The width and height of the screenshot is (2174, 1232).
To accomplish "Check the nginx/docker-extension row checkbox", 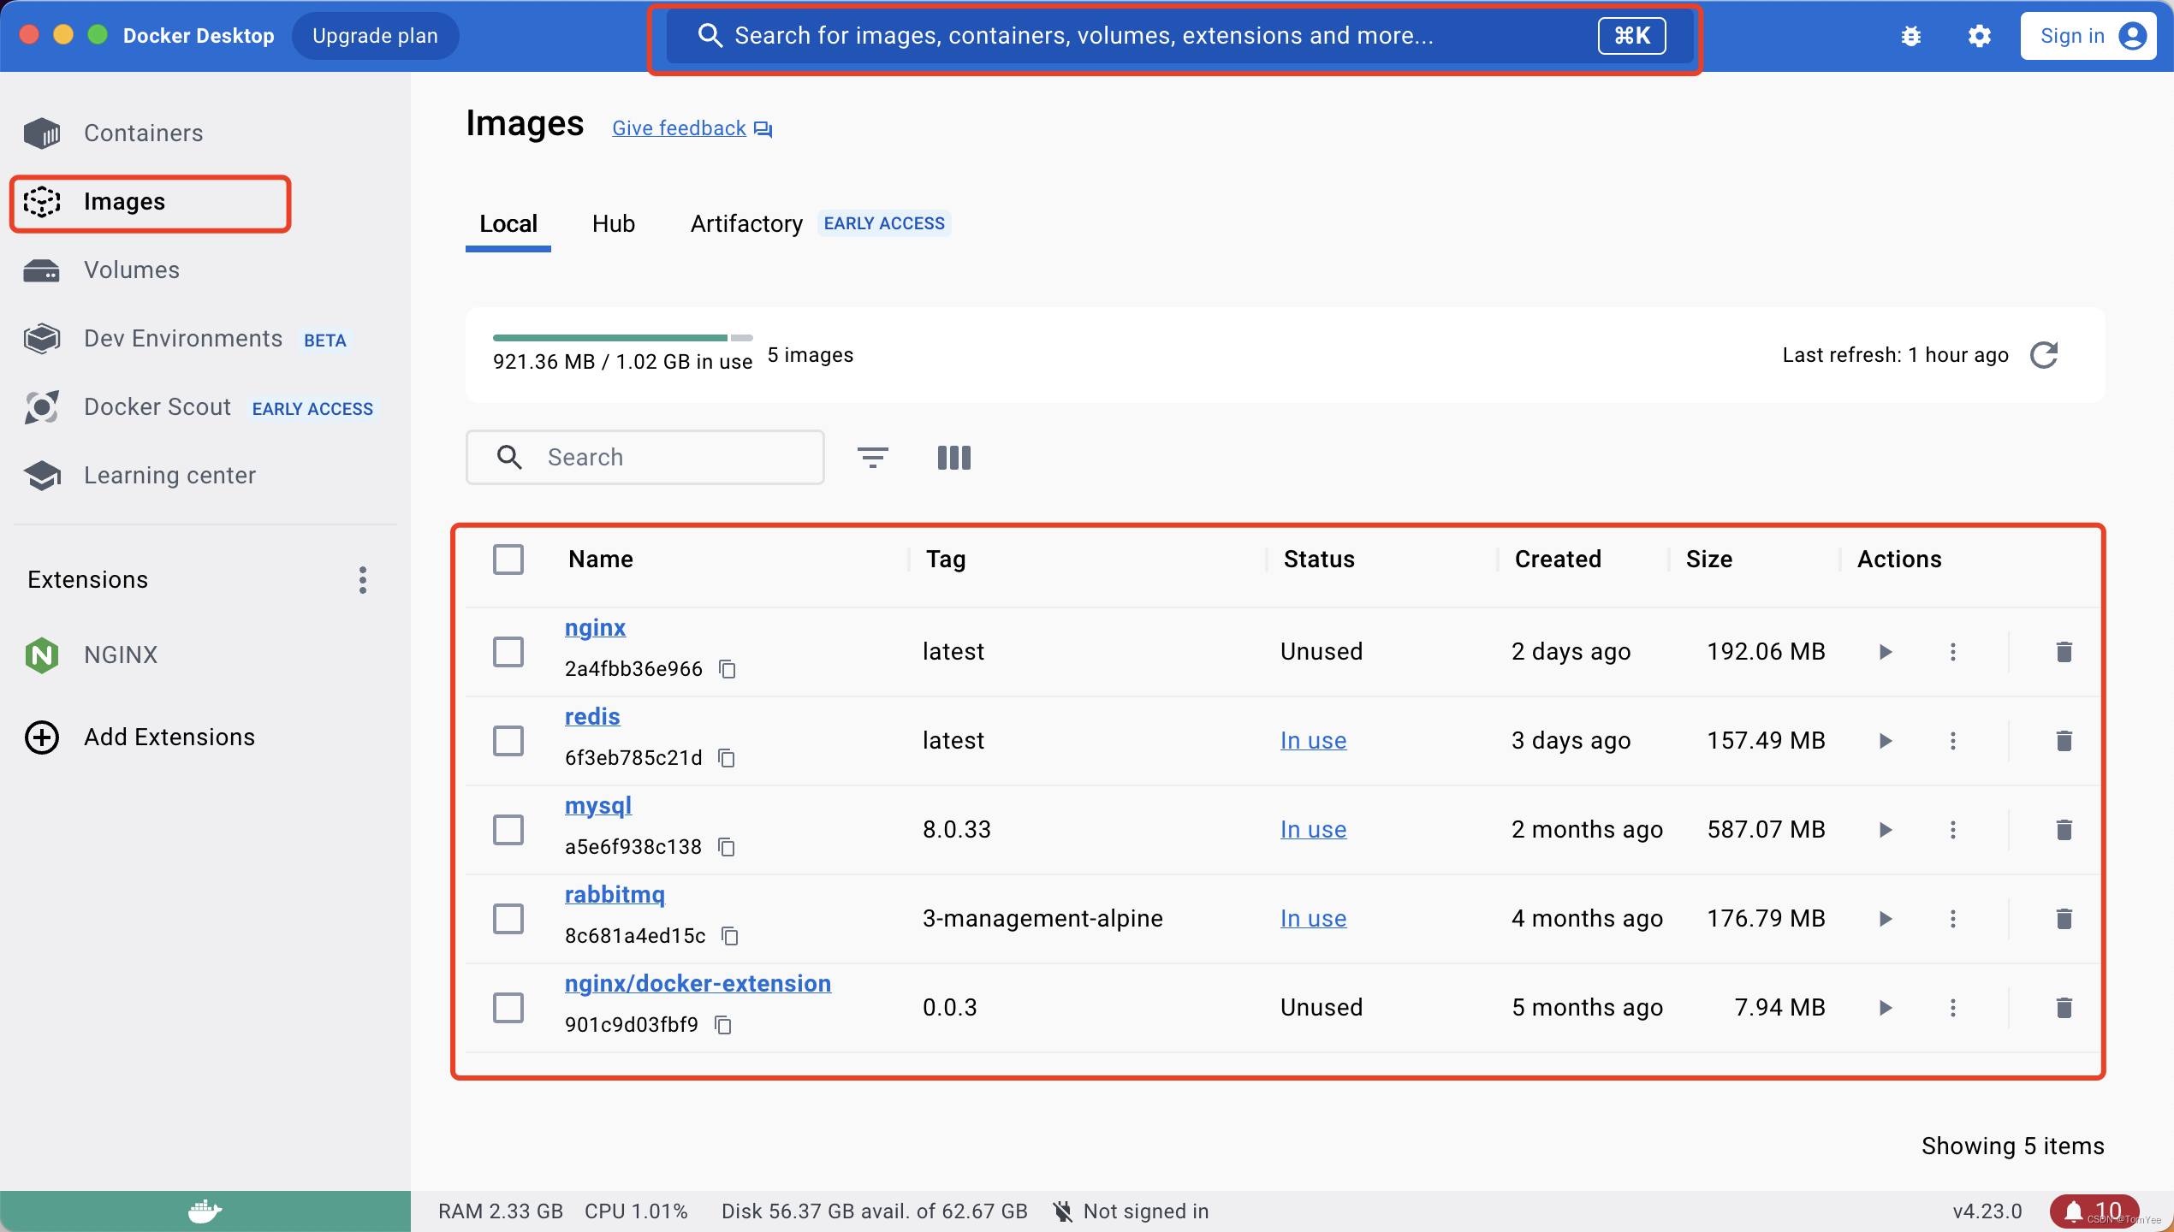I will pyautogui.click(x=508, y=1008).
